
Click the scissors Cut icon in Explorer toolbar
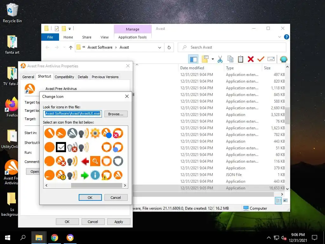(220, 59)
